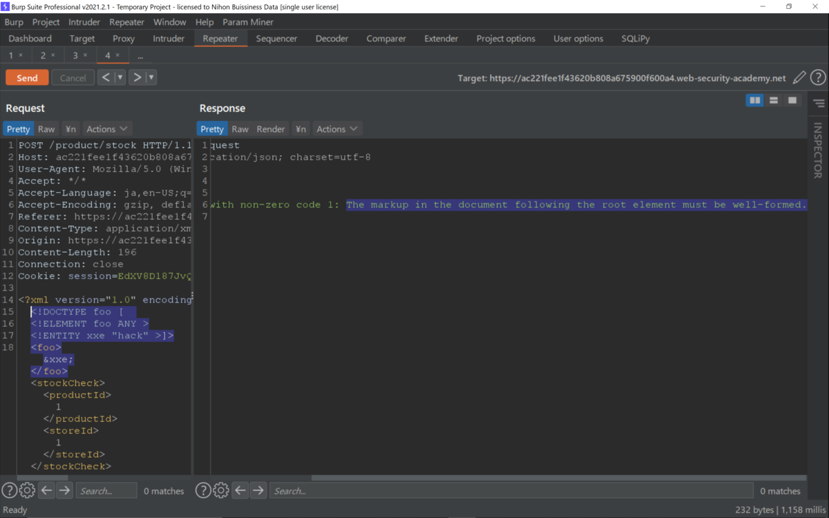This screenshot has width=829, height=518.
Task: Click the <stockCheck> opening tag line
Action: point(68,383)
